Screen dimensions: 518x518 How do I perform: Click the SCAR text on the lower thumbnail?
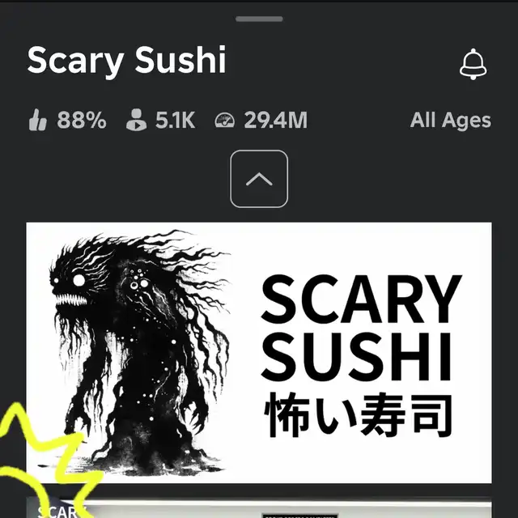59,511
